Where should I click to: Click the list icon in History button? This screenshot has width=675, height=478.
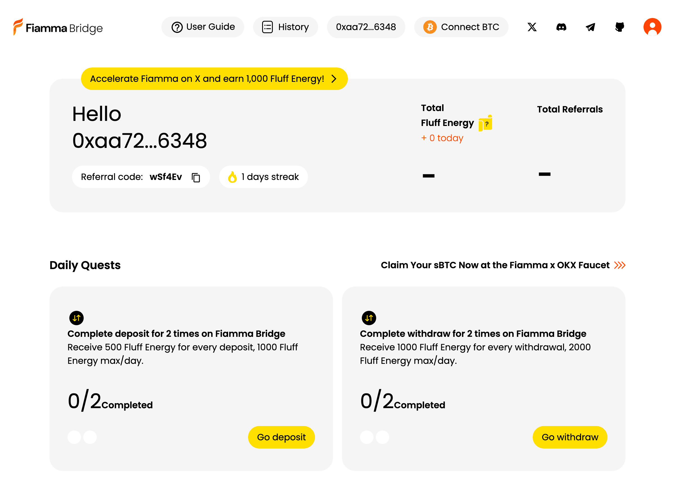pos(267,27)
